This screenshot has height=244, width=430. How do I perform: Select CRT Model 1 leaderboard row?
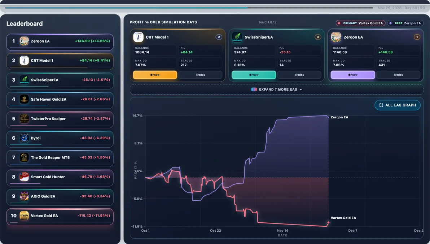[60, 61]
